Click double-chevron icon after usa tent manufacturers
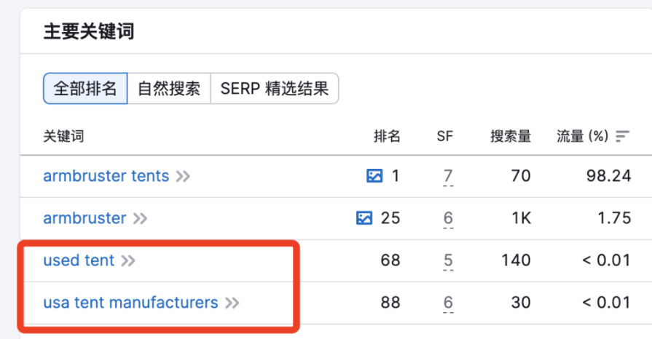Viewport: 652px width, 339px height. (x=232, y=303)
